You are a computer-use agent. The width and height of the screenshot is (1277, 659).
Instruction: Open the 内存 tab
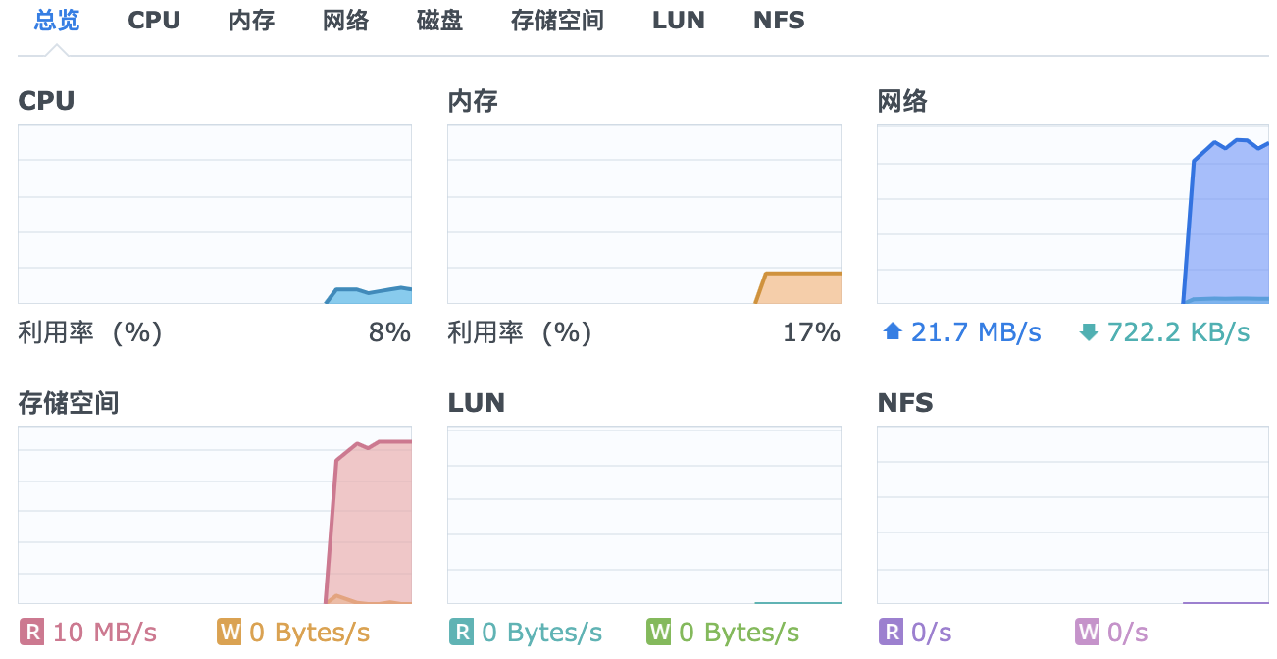[x=250, y=20]
